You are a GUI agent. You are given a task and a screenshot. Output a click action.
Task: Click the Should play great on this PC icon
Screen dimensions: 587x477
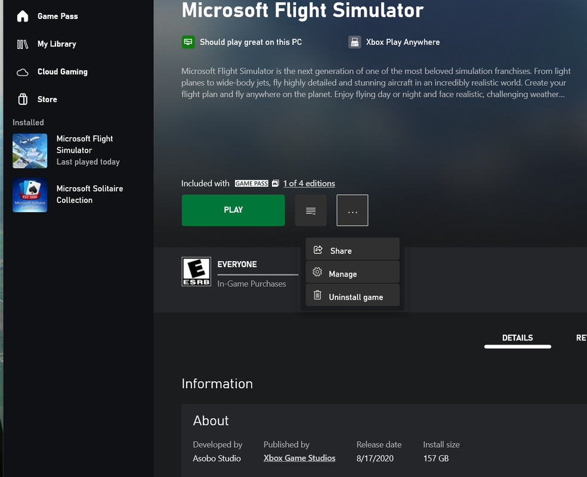pos(189,42)
